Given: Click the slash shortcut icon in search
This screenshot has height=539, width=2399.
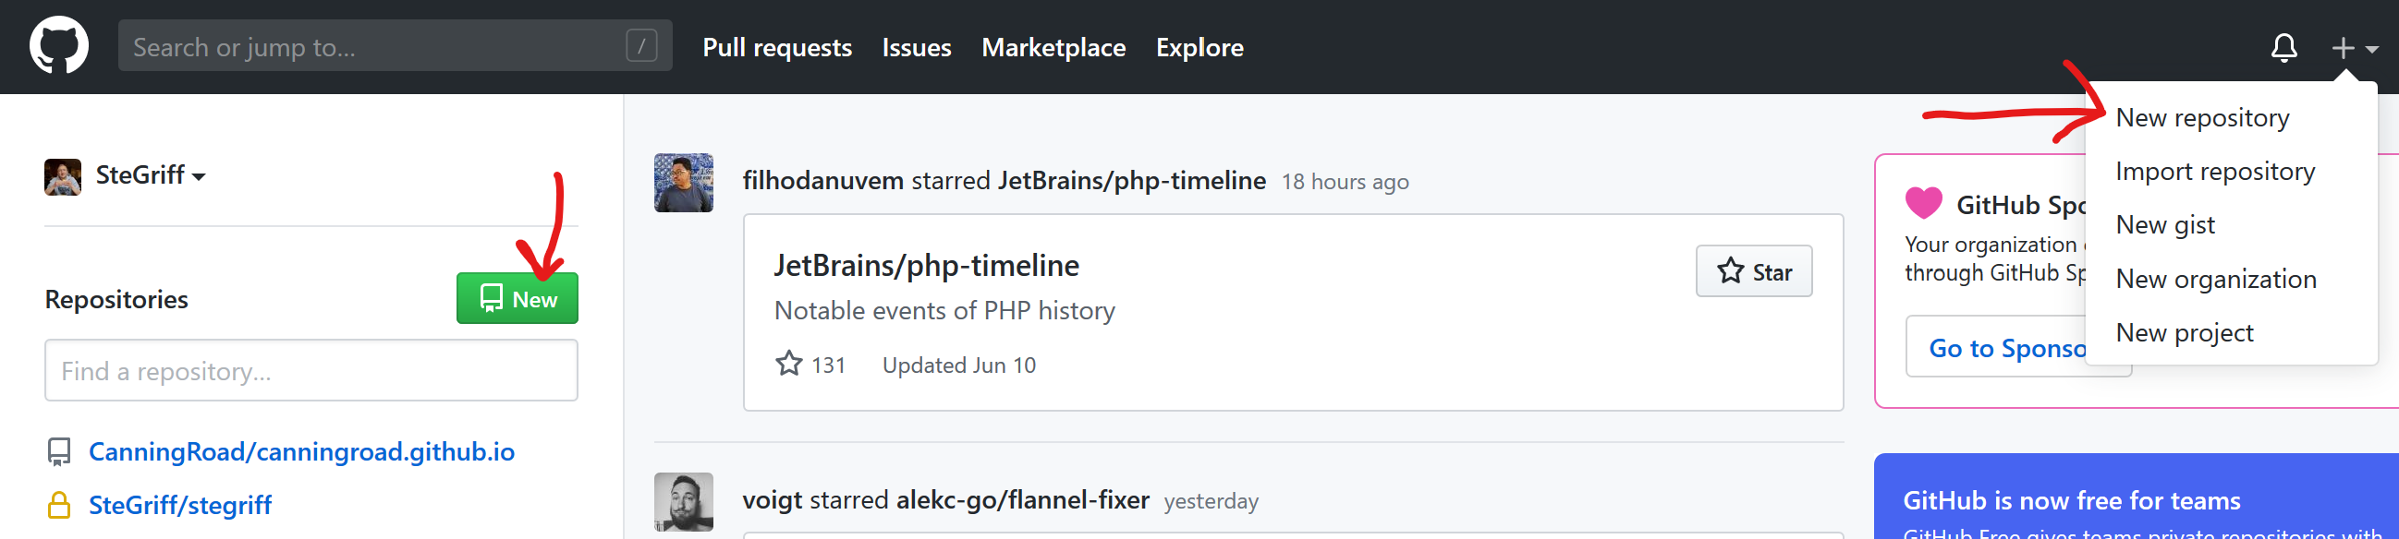Looking at the screenshot, I should tap(640, 45).
